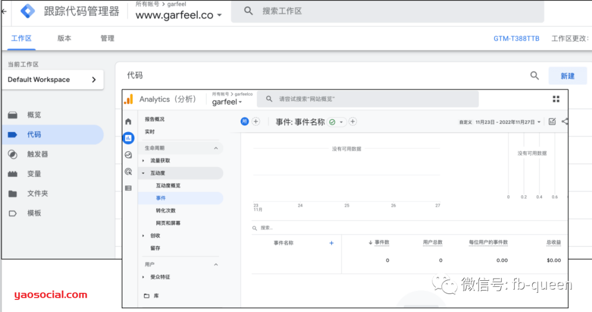This screenshot has height=312, width=592.
Task: Click the 搜索工作区 search field
Action: (388, 11)
